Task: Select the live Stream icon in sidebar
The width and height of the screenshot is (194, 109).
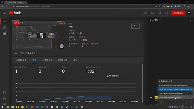Action: tap(5, 21)
